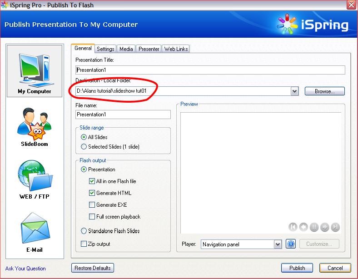
Task: Advance to next slide in preview
Action: 325,227
